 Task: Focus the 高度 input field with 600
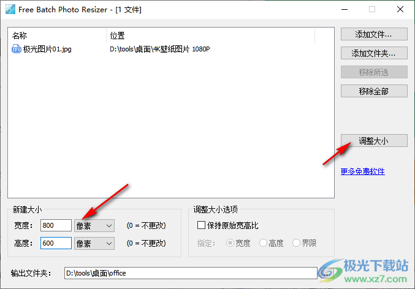point(56,243)
